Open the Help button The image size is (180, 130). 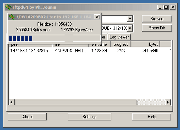pos(152,117)
